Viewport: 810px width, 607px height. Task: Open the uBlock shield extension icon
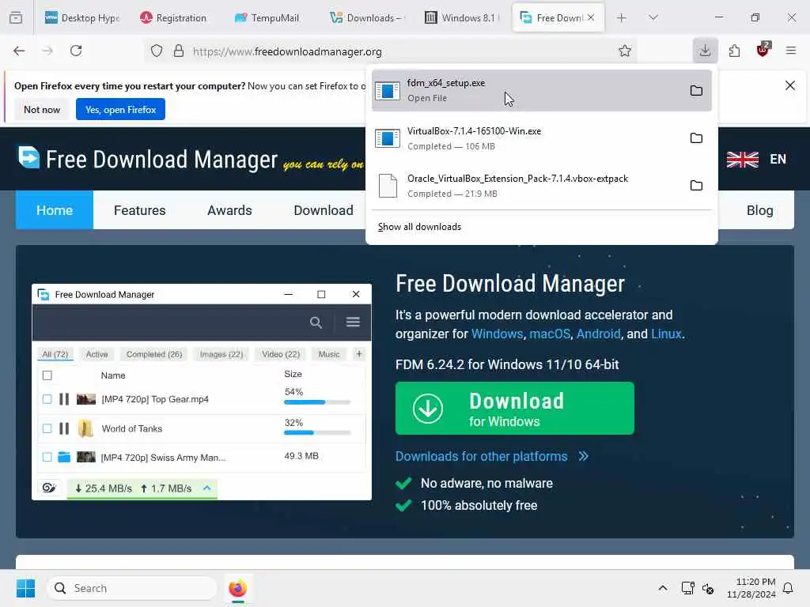pyautogui.click(x=763, y=50)
